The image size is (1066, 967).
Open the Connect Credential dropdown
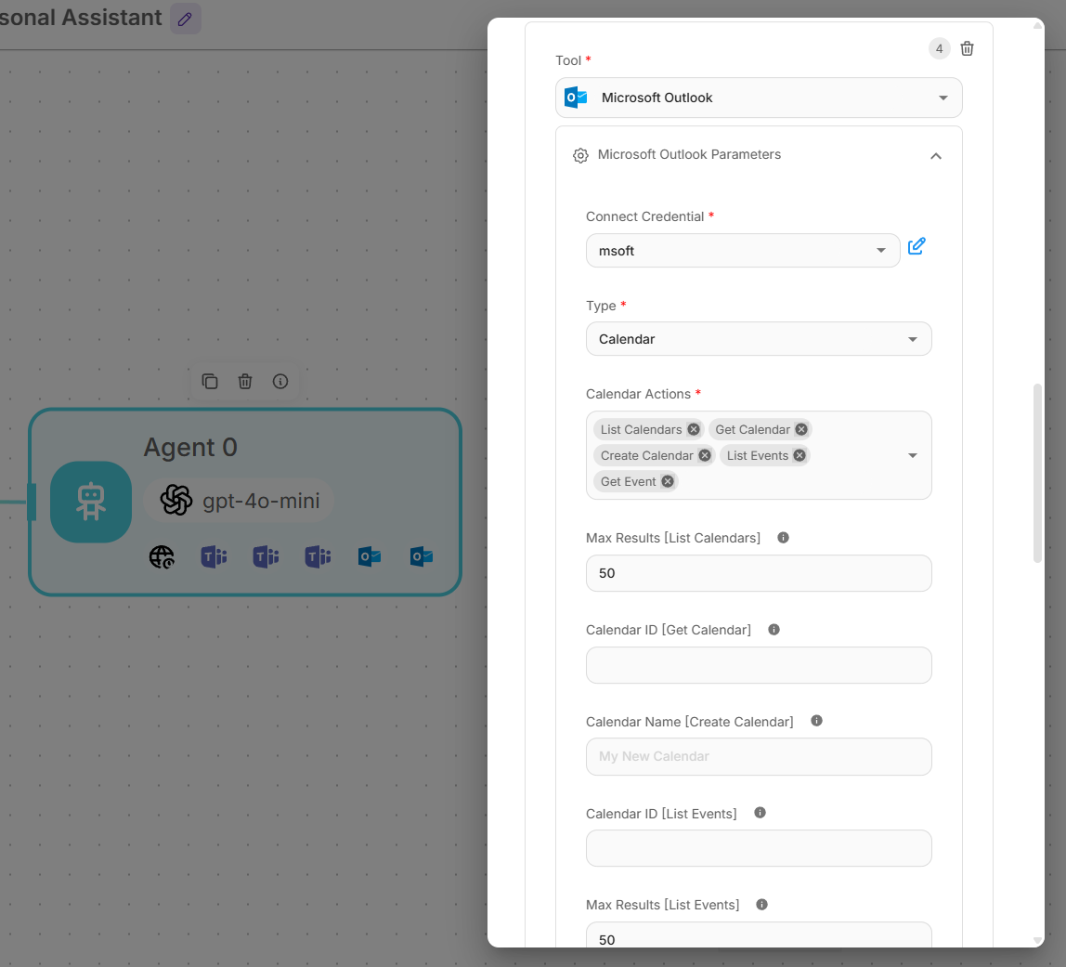(x=743, y=251)
